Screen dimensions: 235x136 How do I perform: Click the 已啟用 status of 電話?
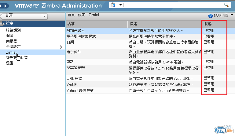click(209, 62)
